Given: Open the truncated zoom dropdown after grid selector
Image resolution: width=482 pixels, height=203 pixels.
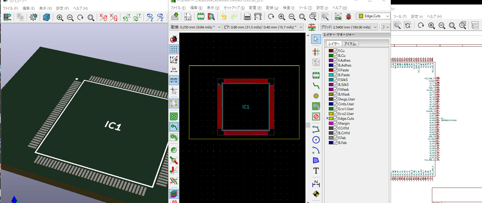Looking at the screenshot, I should click(x=385, y=27).
